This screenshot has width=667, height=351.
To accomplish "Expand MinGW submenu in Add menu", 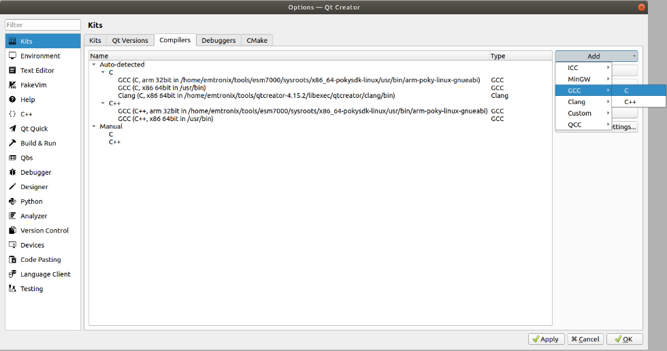I will pos(584,79).
